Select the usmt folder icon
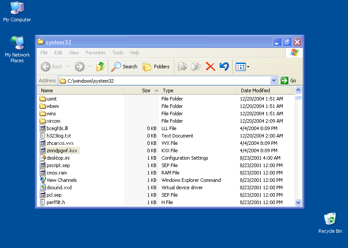 pyautogui.click(x=42, y=99)
